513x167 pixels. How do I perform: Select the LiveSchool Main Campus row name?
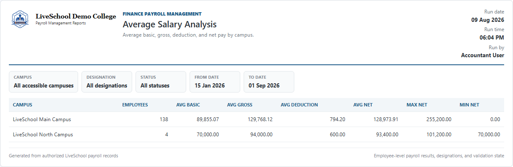click(x=42, y=119)
